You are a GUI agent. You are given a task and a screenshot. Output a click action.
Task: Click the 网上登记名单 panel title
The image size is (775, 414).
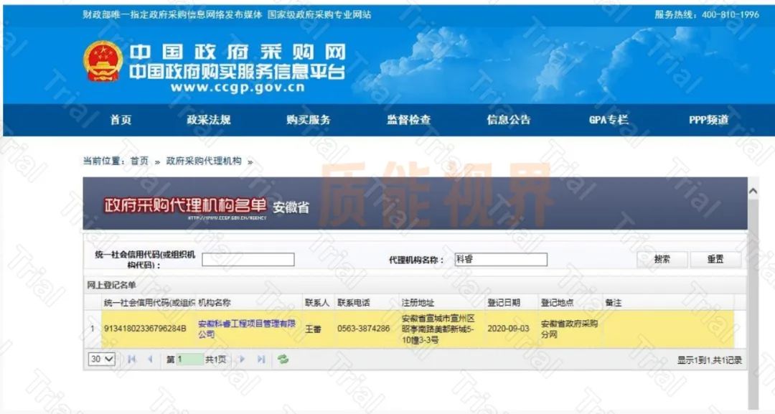coord(112,285)
